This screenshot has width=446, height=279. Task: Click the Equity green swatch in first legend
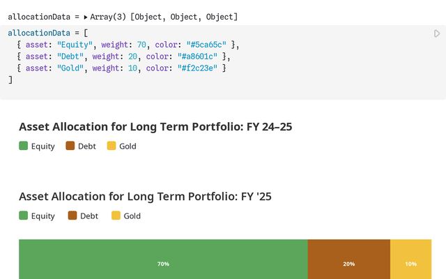23,146
